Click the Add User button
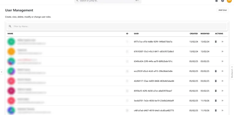 [223, 10]
